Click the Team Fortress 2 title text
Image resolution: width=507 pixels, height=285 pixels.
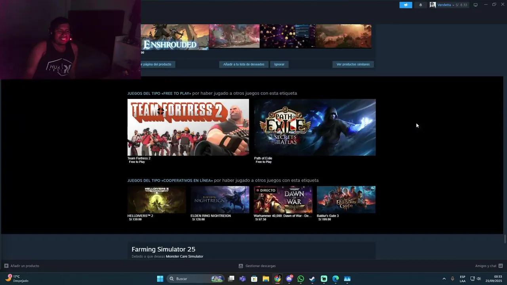pos(139,158)
